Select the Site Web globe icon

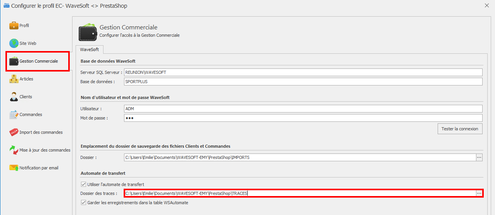click(x=14, y=43)
